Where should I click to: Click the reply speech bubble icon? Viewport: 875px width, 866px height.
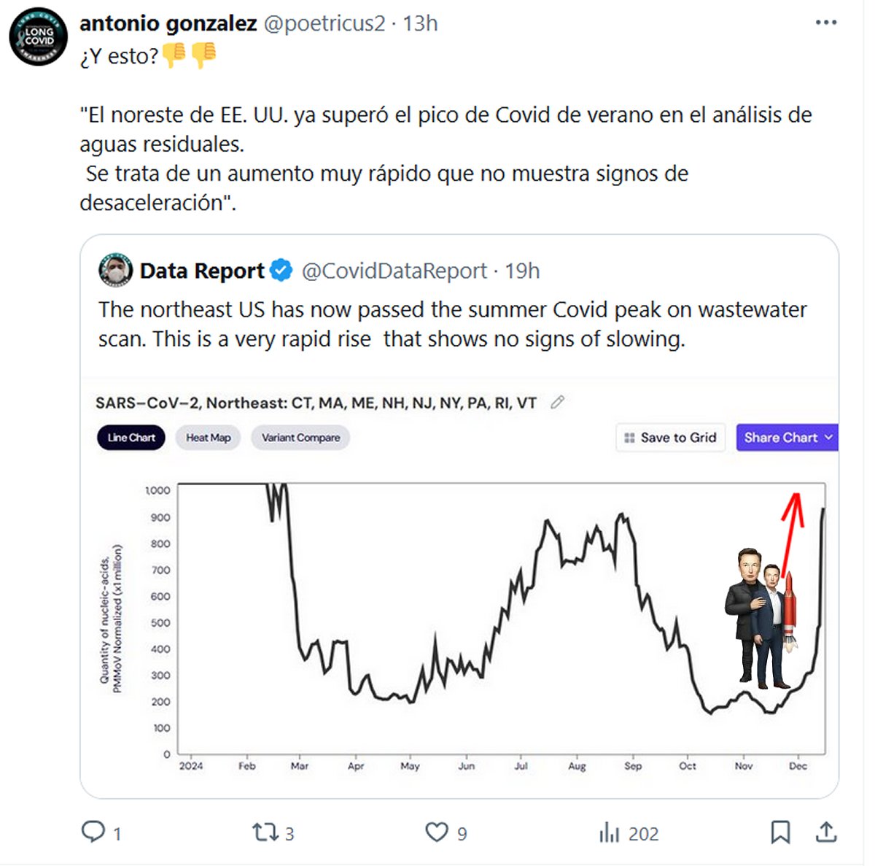click(x=93, y=832)
